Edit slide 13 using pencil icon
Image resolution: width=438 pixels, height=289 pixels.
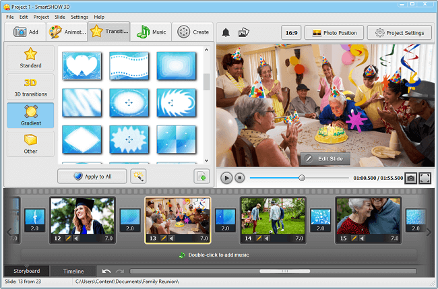tap(164, 238)
